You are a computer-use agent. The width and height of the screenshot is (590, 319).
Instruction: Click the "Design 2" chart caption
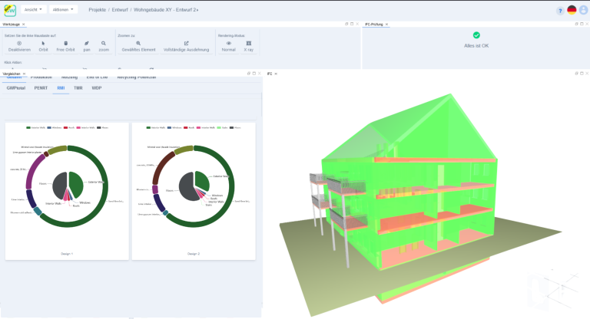(194, 254)
